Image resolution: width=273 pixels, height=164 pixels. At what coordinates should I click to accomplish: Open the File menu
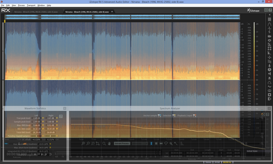coord(3,6)
